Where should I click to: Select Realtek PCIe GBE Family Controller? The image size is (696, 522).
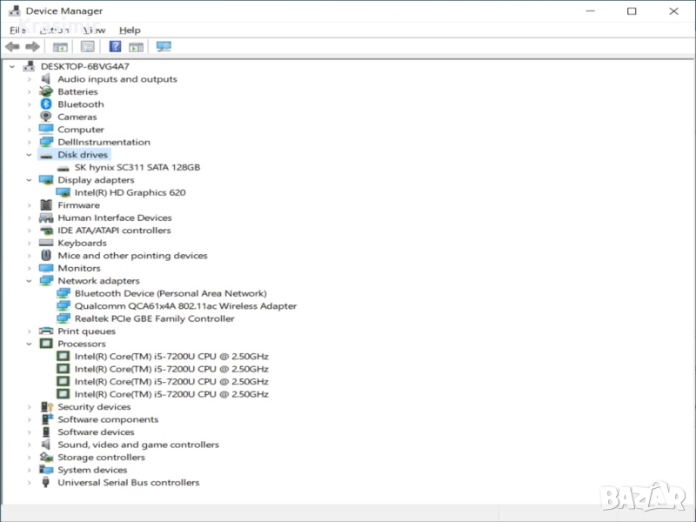[154, 318]
